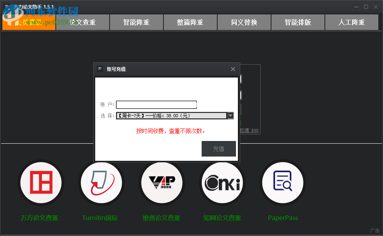
Task: Select the 人工降重 tab
Action: coord(351,22)
